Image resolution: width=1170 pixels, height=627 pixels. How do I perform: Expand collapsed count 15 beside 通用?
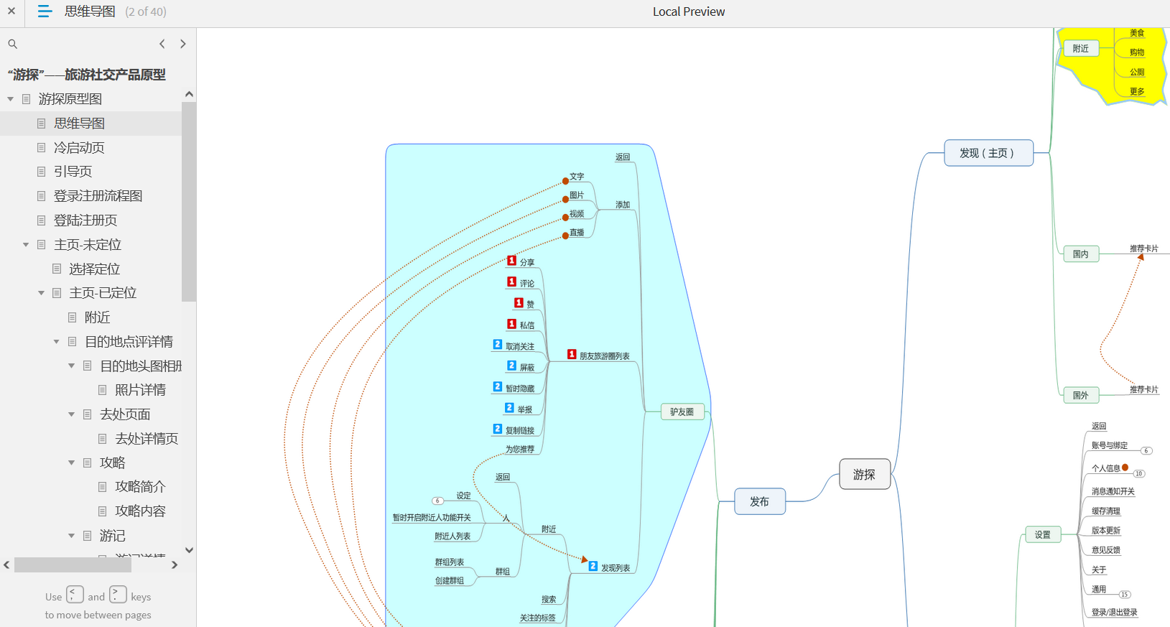pyautogui.click(x=1125, y=595)
